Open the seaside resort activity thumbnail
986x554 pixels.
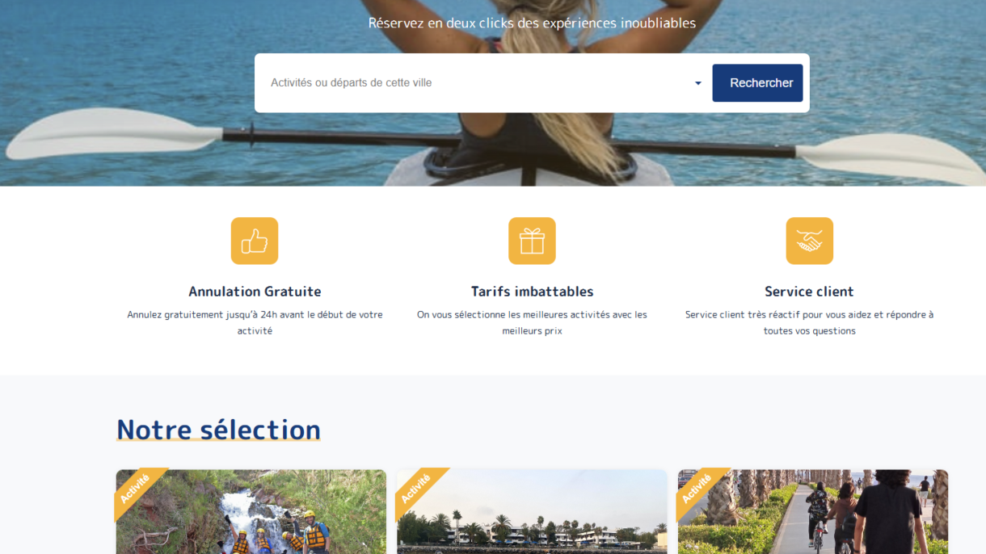point(532,512)
